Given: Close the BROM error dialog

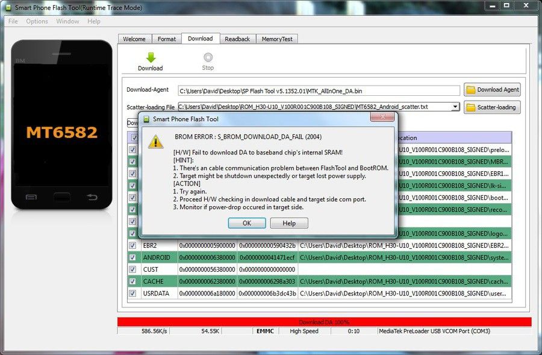Looking at the screenshot, I should coord(382,117).
